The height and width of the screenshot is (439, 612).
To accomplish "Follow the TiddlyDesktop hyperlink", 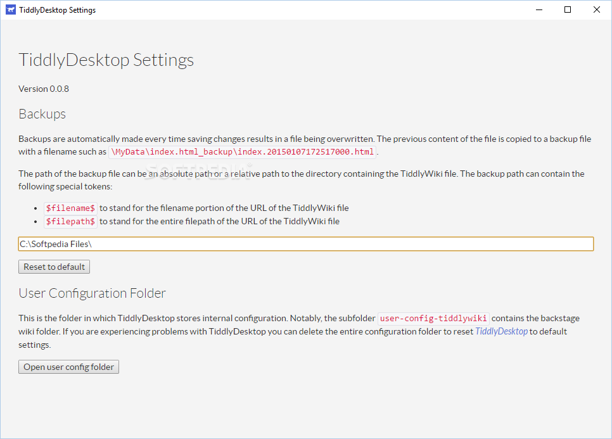I will pyautogui.click(x=501, y=331).
